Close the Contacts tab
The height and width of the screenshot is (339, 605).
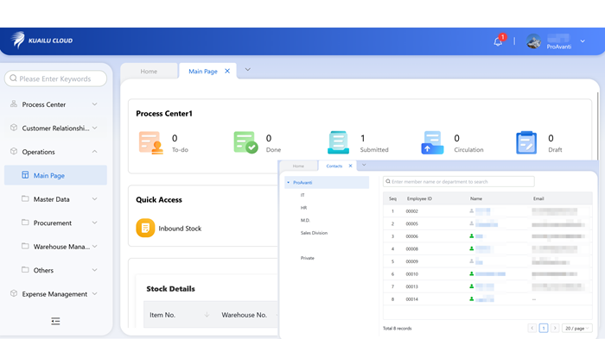click(350, 166)
